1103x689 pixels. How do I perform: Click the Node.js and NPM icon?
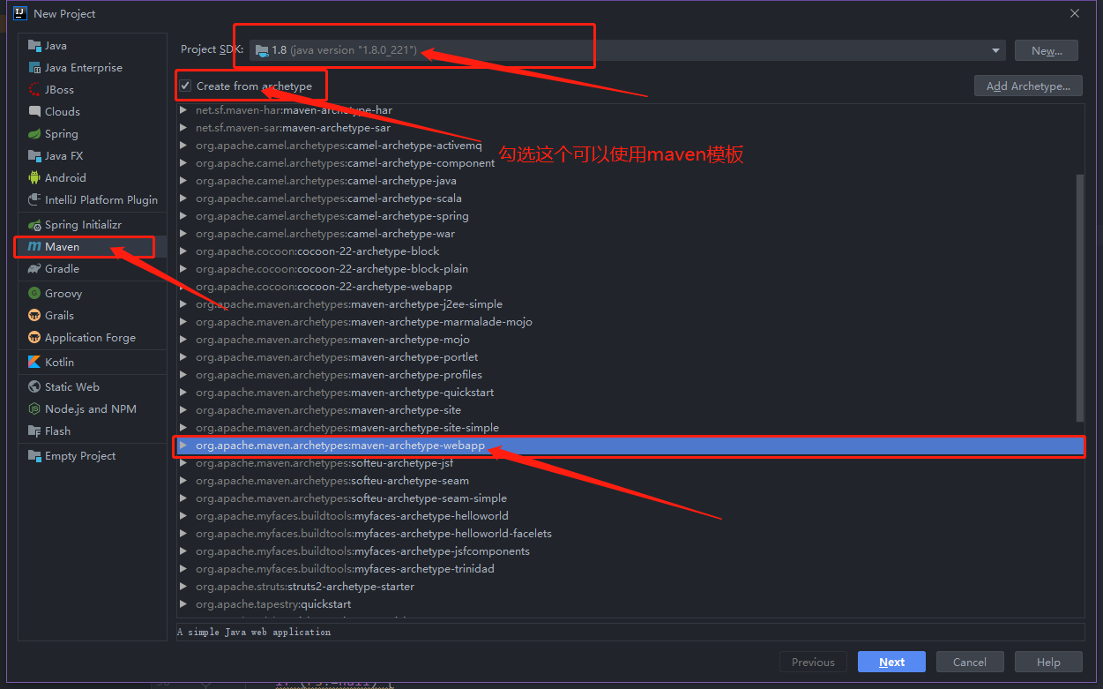[x=34, y=409]
